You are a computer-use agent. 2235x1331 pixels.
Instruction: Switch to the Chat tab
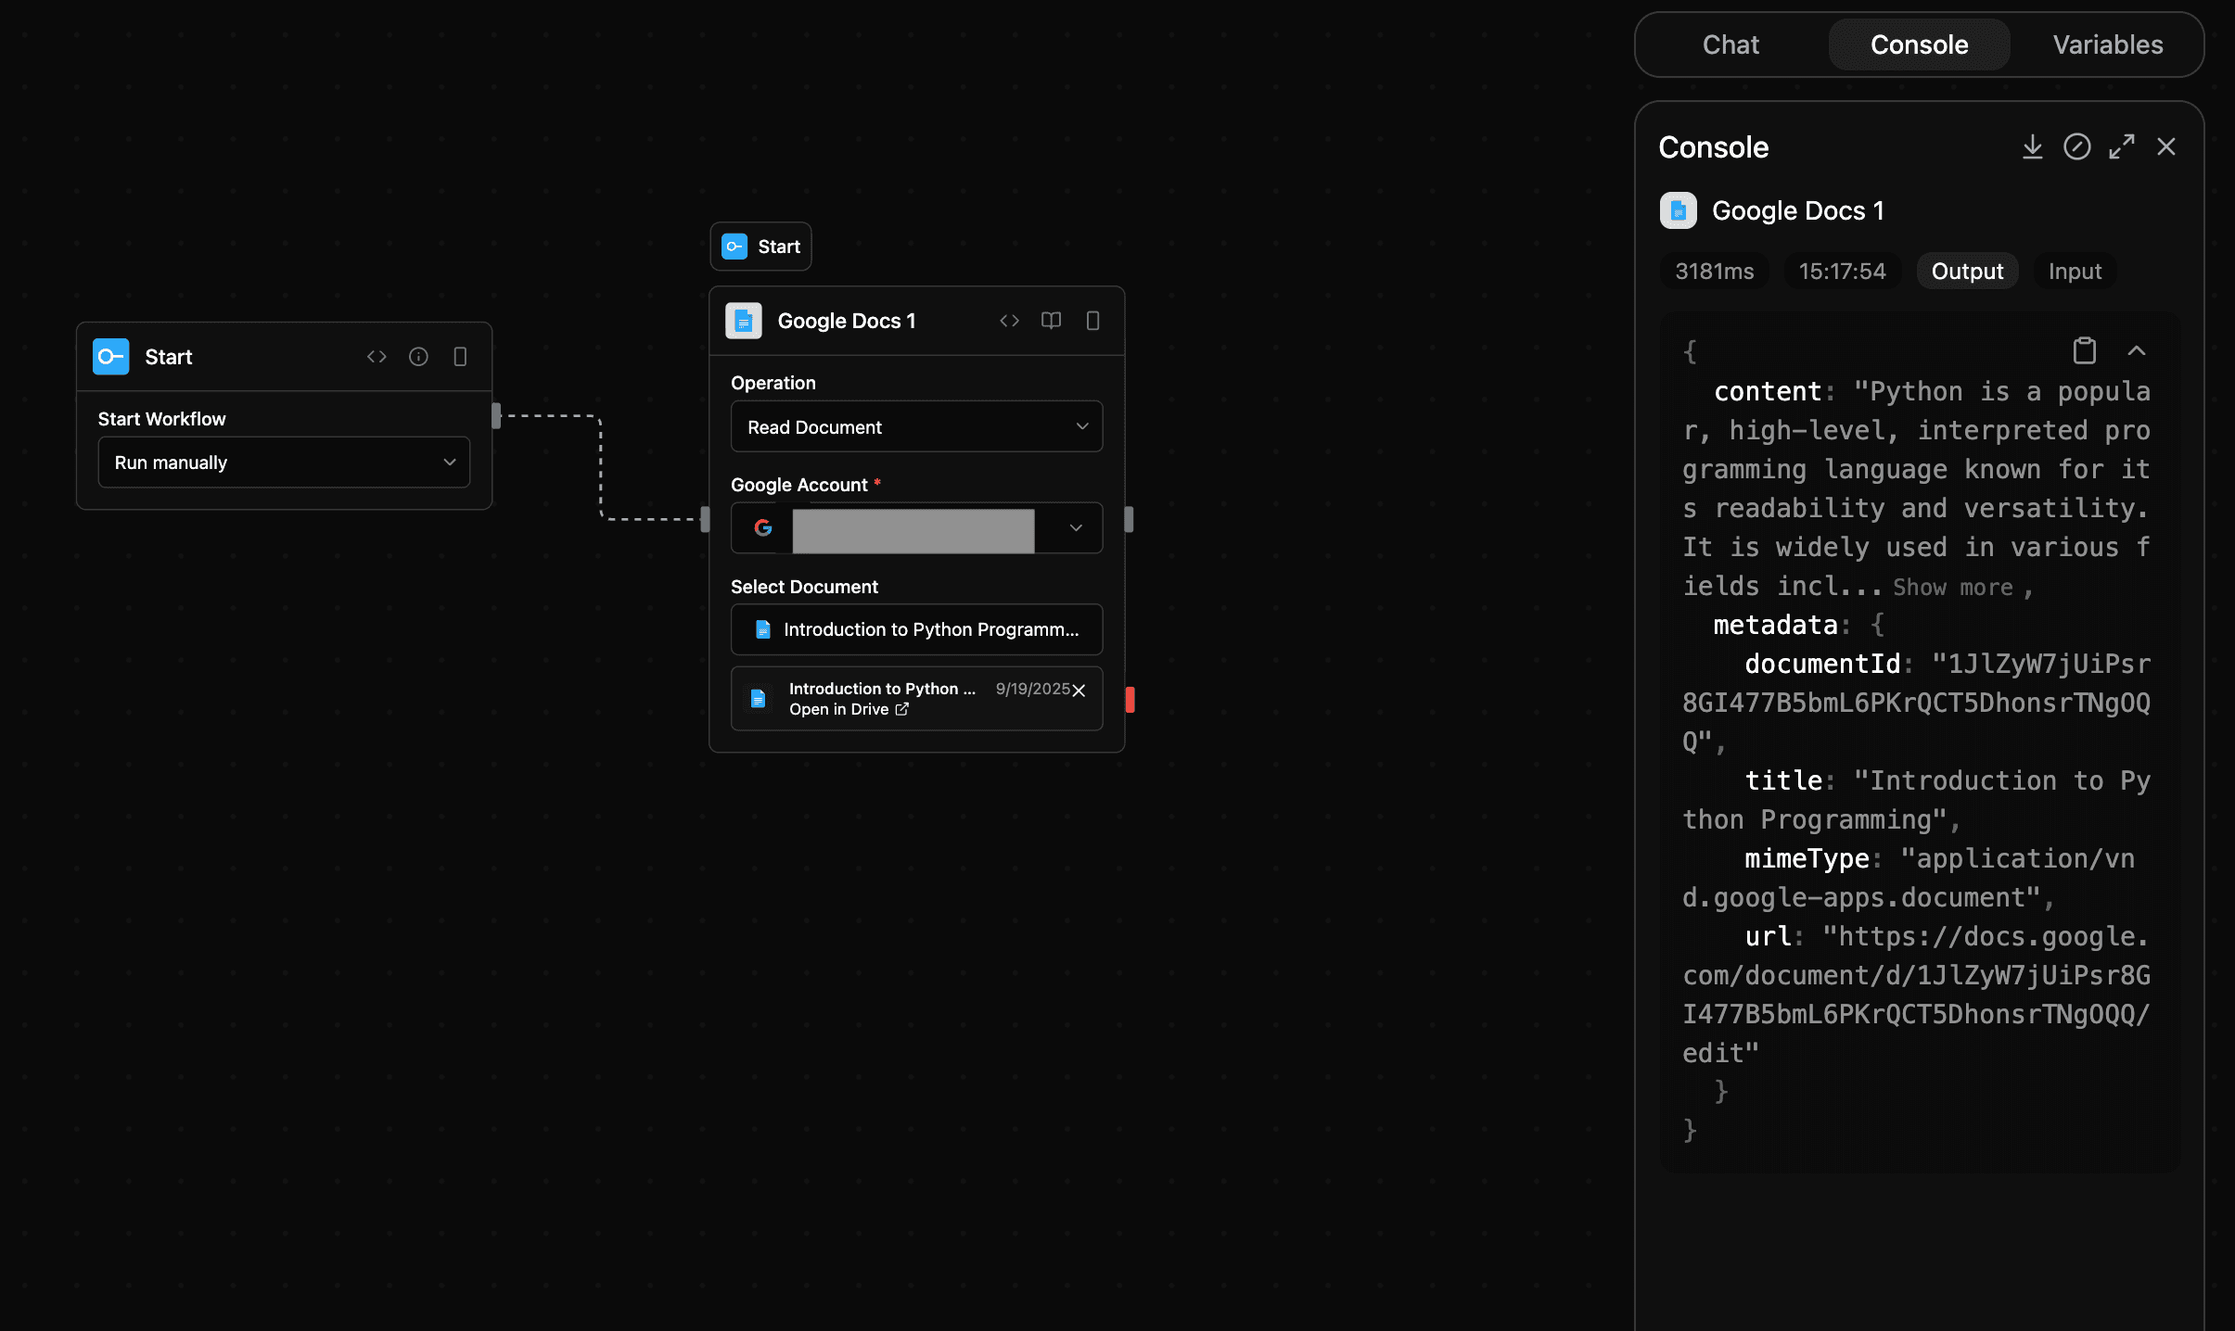(1730, 44)
